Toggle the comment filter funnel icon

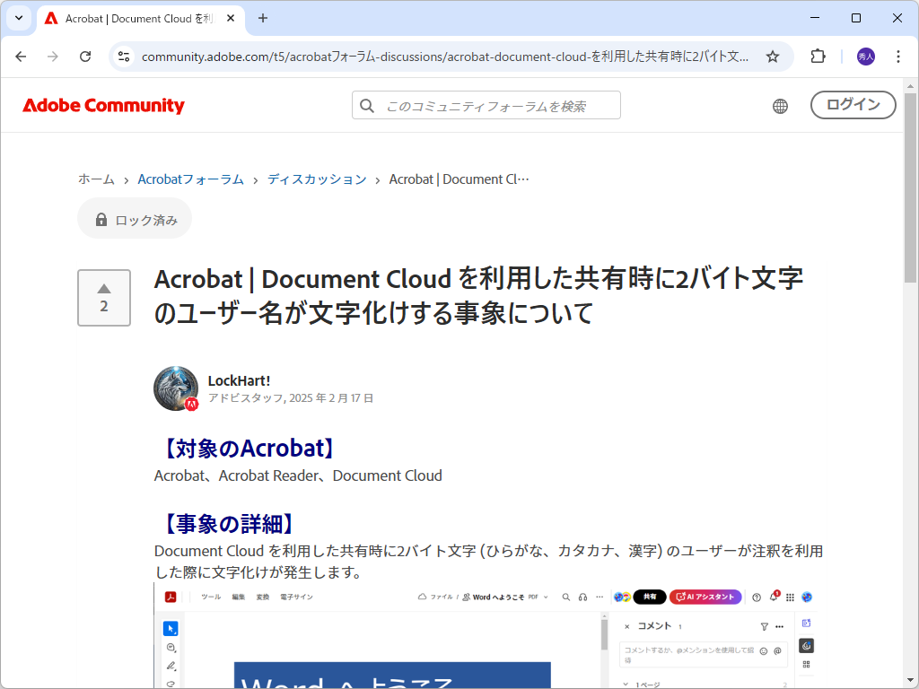point(763,626)
